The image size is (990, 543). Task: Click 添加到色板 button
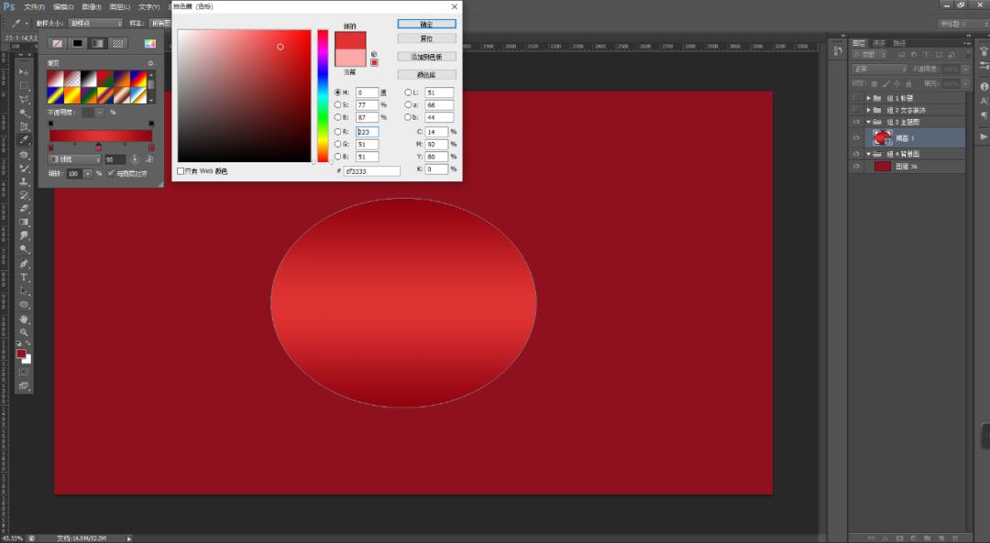(427, 57)
